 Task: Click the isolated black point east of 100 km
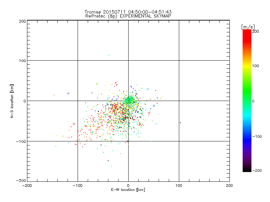tap(180, 123)
